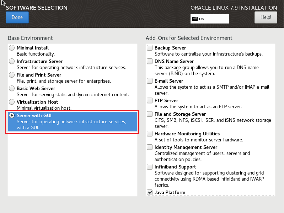The width and height of the screenshot is (284, 213).
Task: Select the Server with GUI radio button
Action: pos(12,115)
